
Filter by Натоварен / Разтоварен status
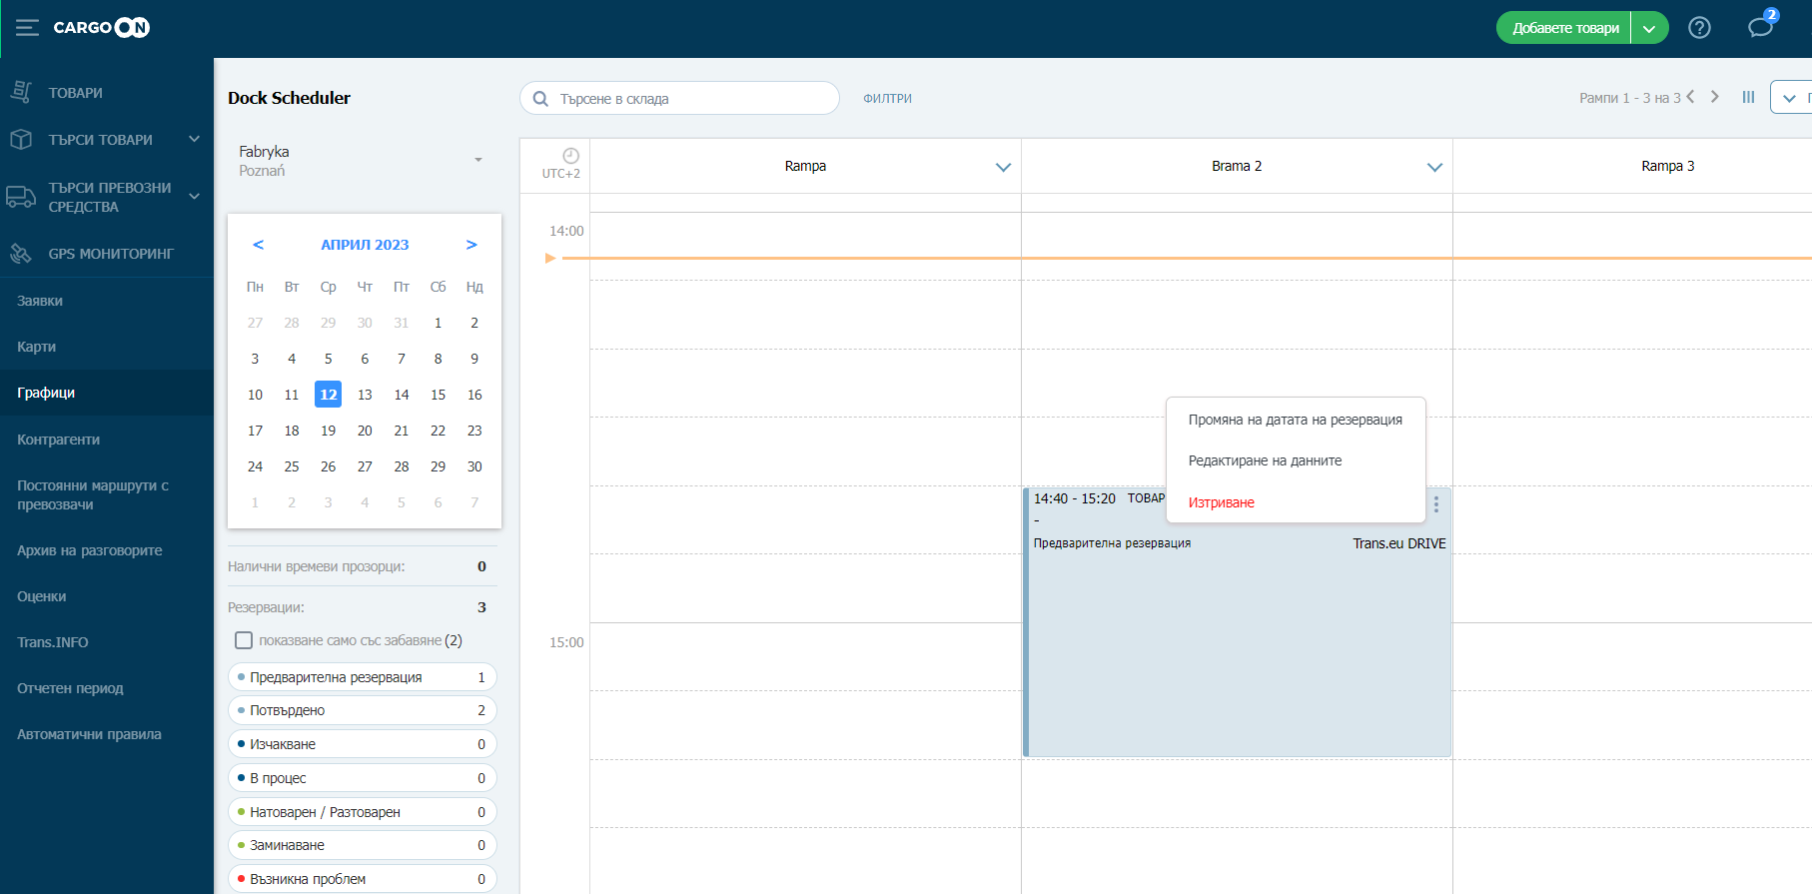click(363, 812)
